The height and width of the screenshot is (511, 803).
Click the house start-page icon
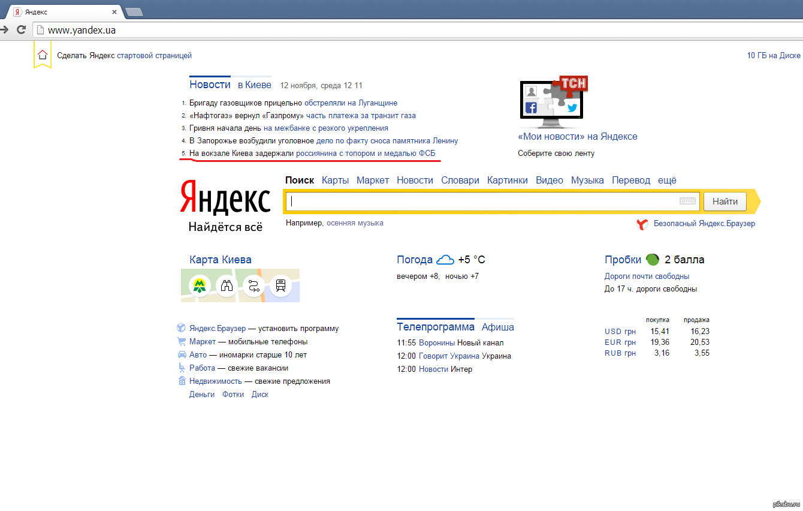42,55
